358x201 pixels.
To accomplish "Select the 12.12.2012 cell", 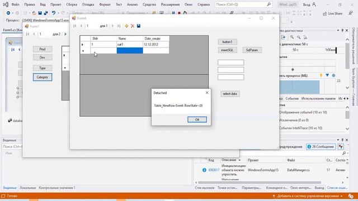I will click(156, 45).
